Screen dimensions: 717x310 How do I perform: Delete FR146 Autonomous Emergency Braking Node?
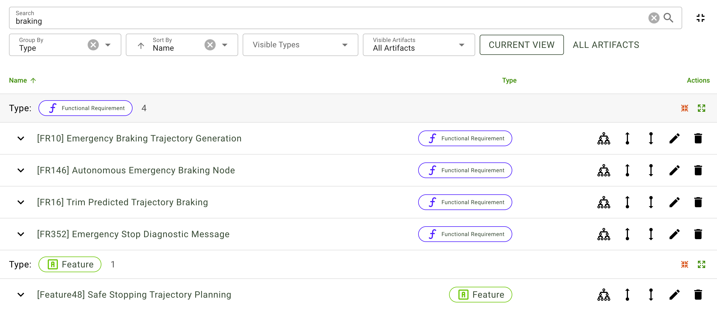(x=698, y=170)
